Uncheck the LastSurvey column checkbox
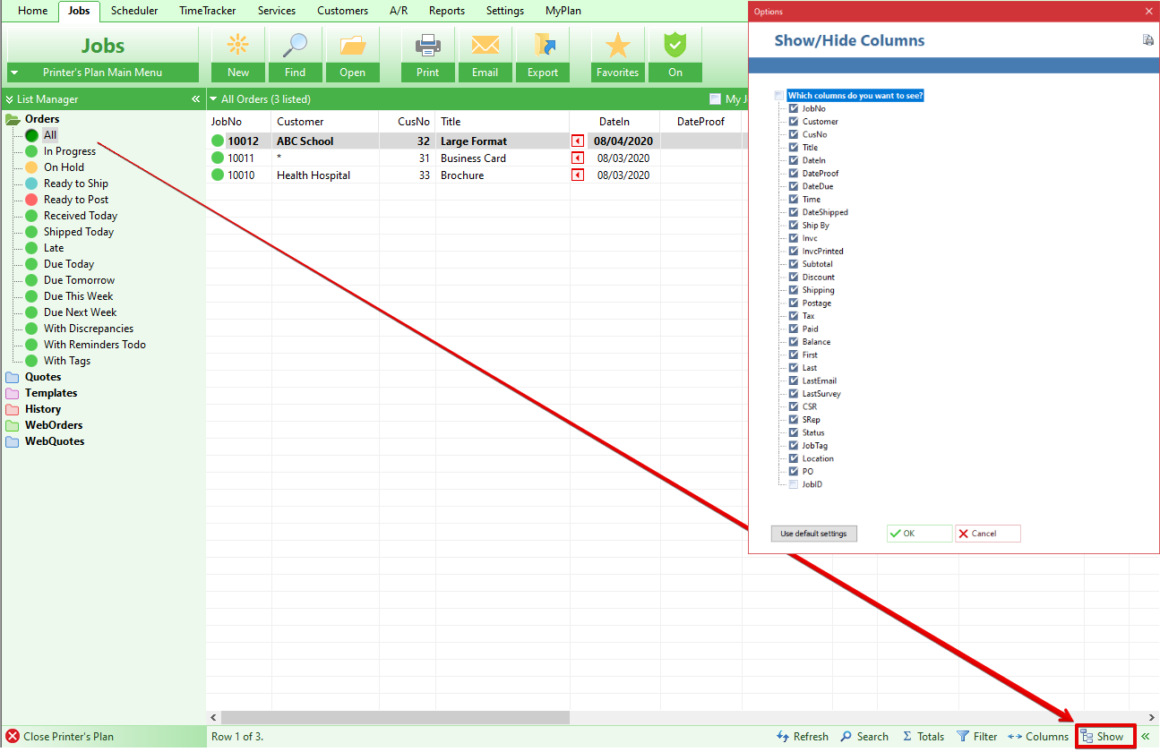Viewport: 1160px width, 752px height. tap(794, 394)
